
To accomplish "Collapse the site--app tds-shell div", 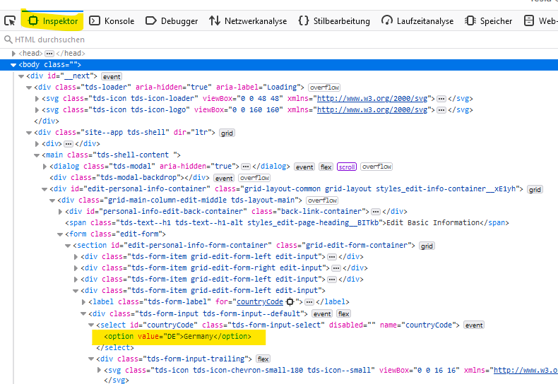I will (29, 133).
